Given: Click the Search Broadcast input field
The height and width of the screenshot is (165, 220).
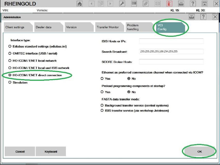Looking at the screenshot, I should point(171,52).
